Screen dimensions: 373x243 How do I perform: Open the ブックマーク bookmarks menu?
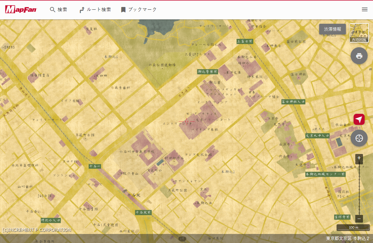139,9
